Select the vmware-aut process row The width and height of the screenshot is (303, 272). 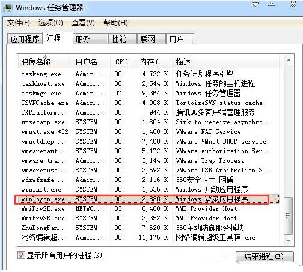[148, 151]
